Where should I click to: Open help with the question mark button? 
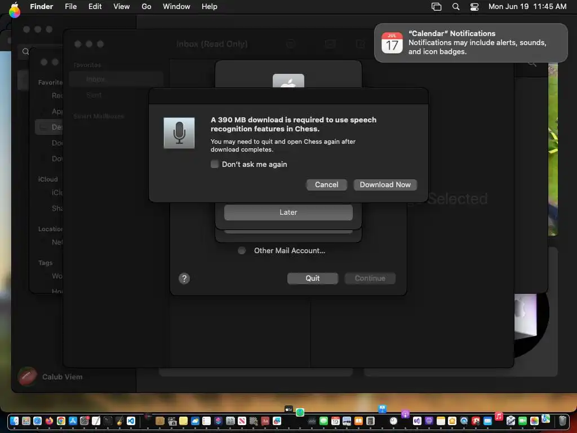[x=184, y=279]
